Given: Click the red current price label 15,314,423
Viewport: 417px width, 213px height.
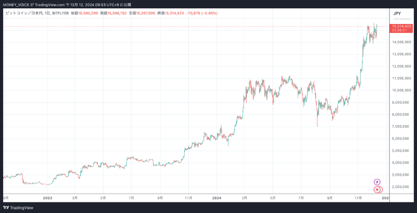Looking at the screenshot, I should pos(402,26).
